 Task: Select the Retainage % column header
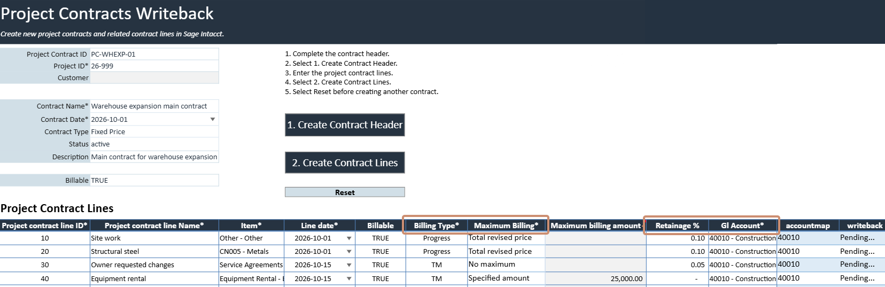pyautogui.click(x=677, y=226)
